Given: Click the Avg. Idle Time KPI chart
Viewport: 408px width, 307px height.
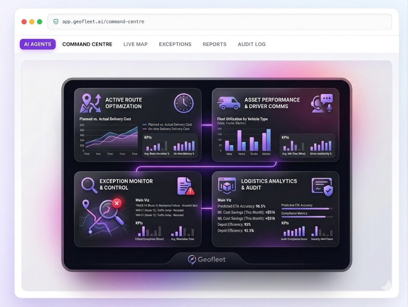Looking at the screenshot, I should 294,148.
